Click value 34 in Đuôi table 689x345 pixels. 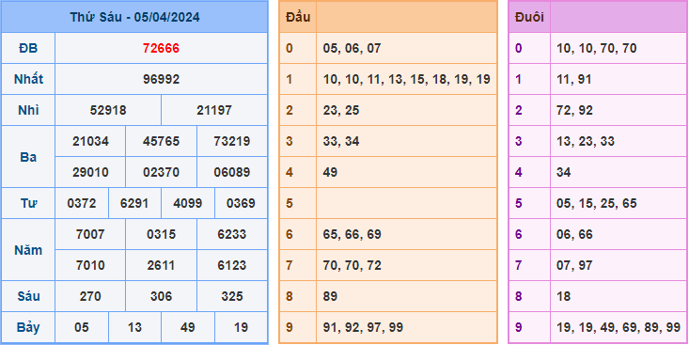[x=564, y=172]
